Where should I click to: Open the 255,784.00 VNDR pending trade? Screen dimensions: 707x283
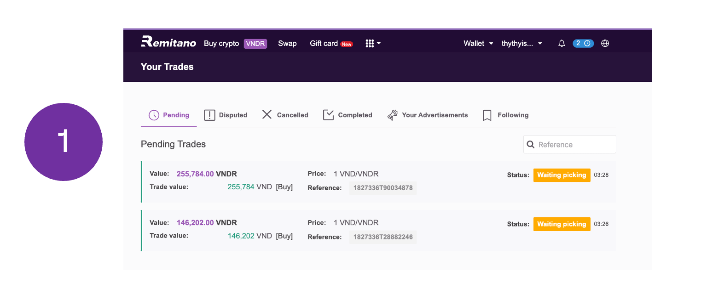[x=378, y=182]
